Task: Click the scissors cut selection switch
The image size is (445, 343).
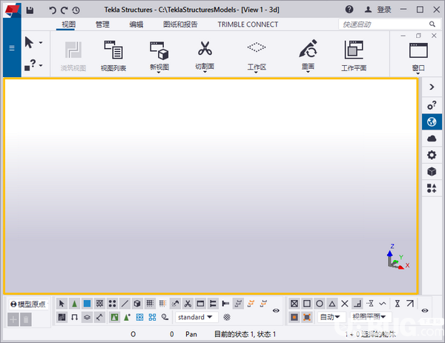Action: [x=188, y=304]
